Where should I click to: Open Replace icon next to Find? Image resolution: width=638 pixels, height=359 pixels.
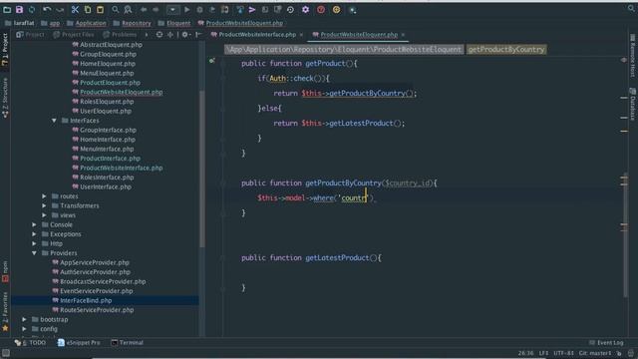tap(128, 9)
